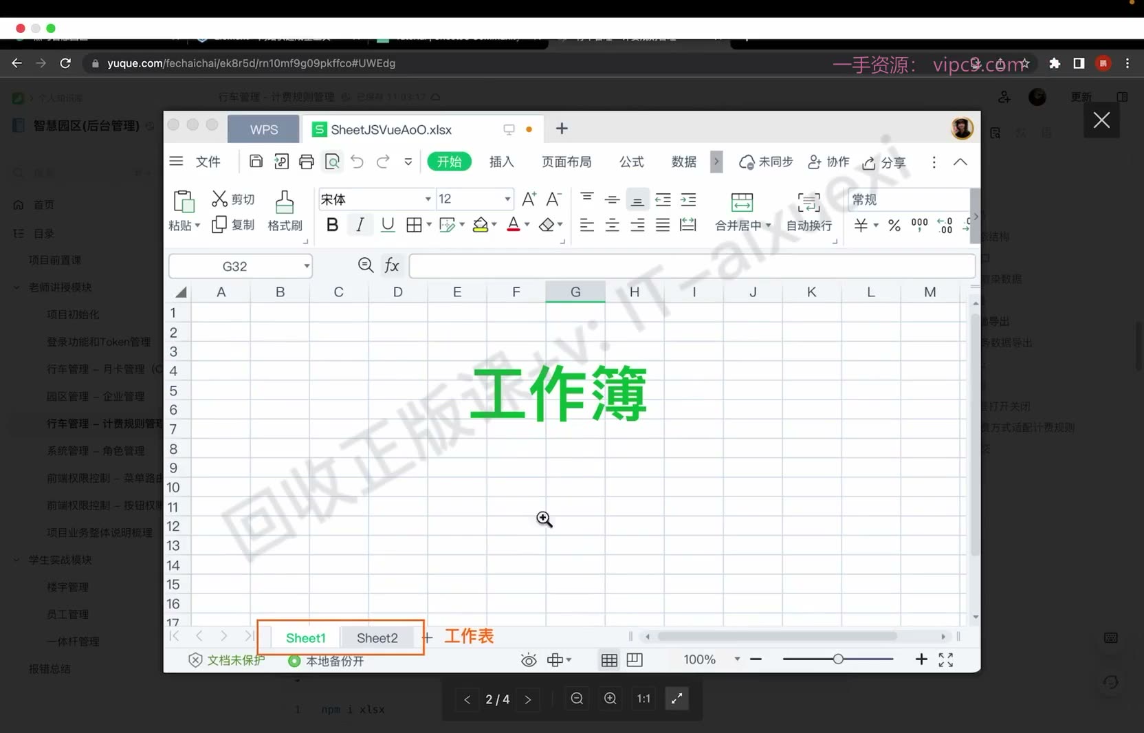The image size is (1144, 733).
Task: Click the browser address bar URL
Action: coord(252,63)
